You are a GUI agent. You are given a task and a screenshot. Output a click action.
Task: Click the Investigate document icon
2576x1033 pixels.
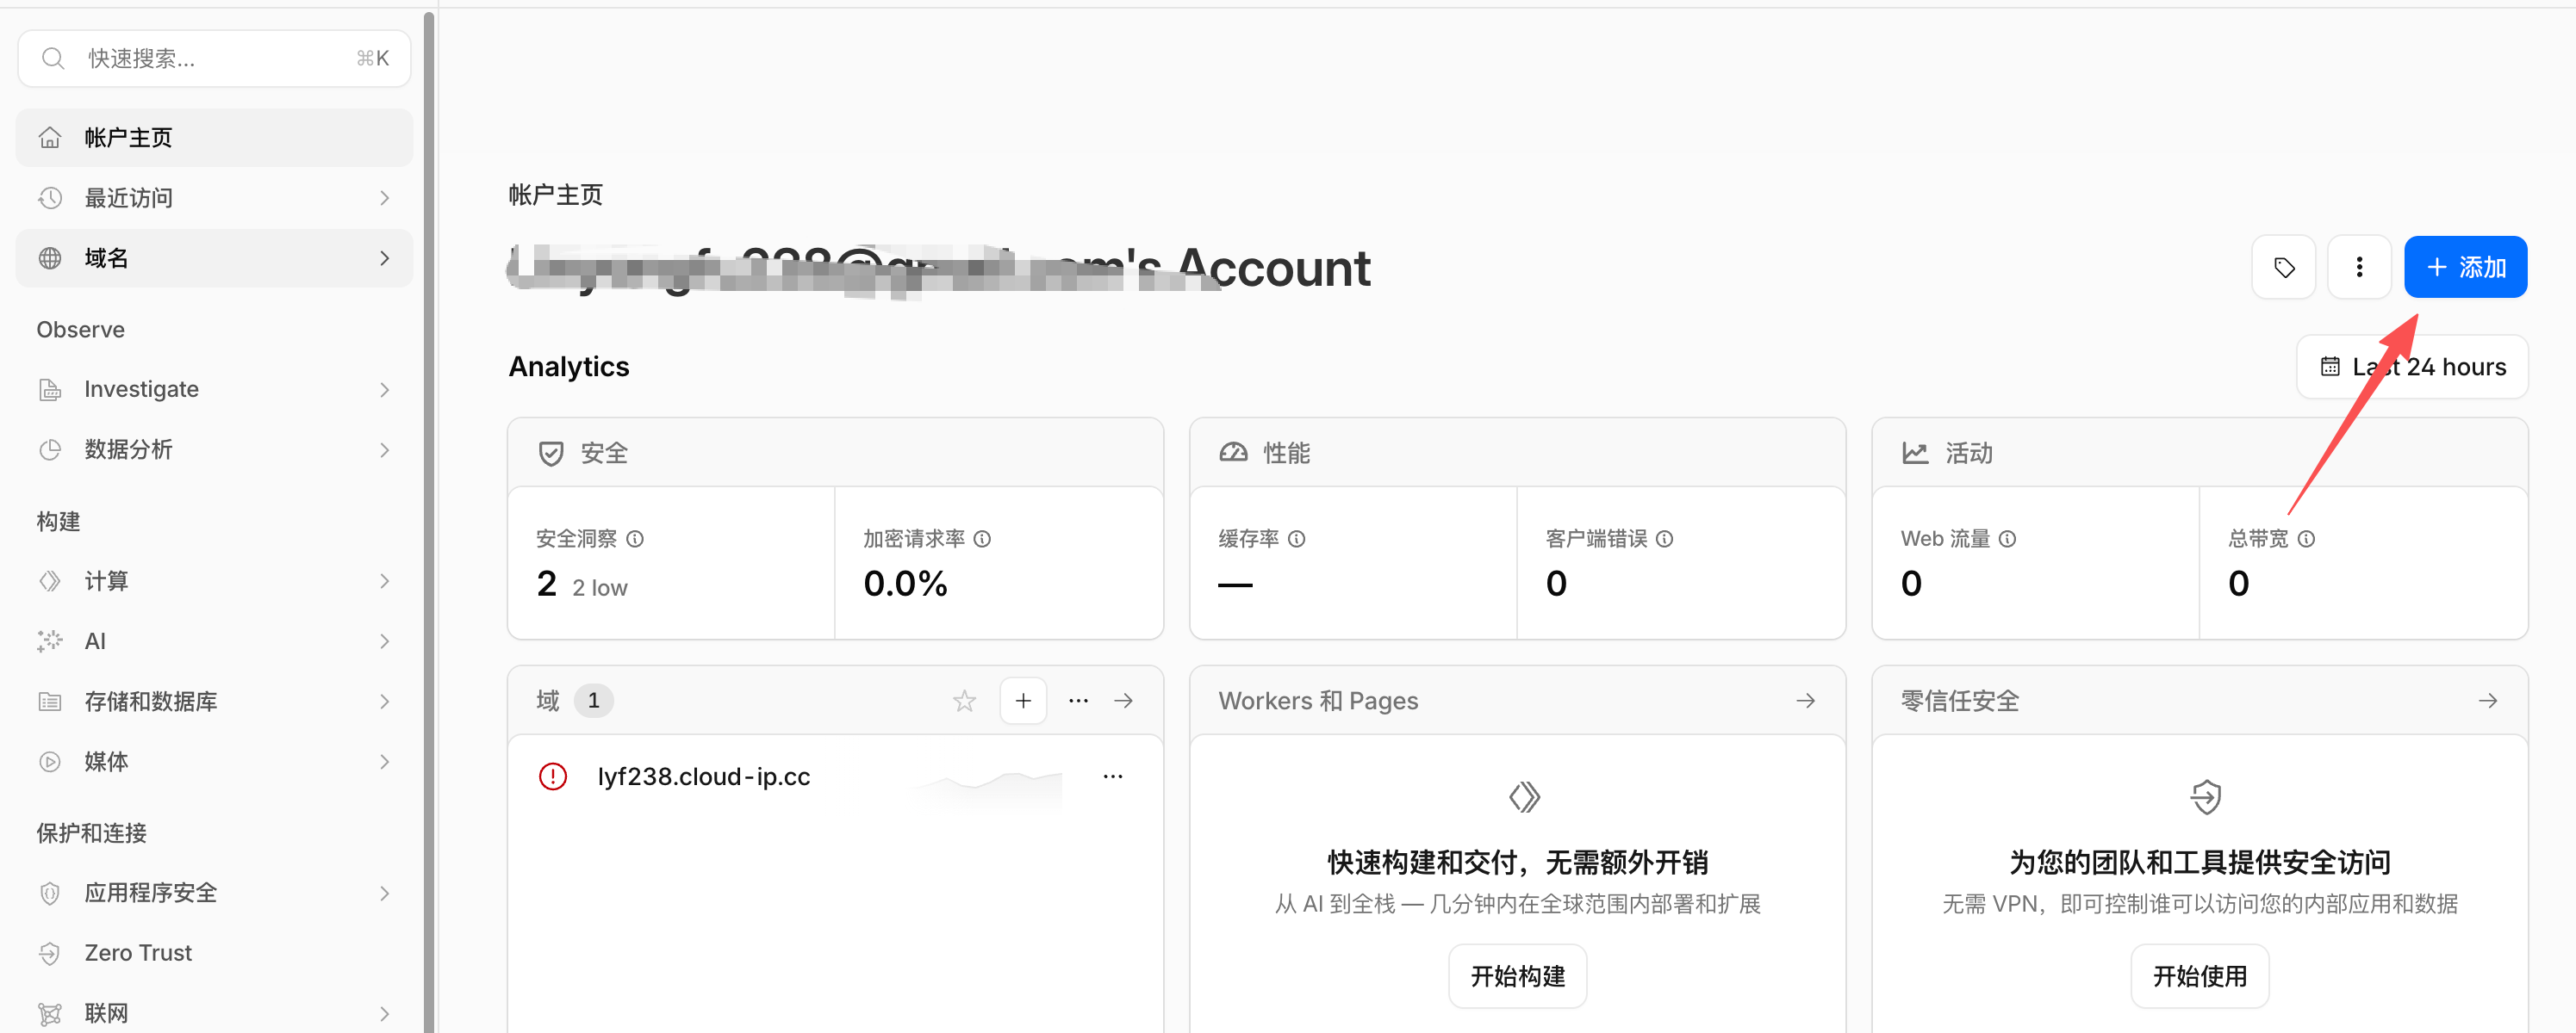pyautogui.click(x=50, y=390)
